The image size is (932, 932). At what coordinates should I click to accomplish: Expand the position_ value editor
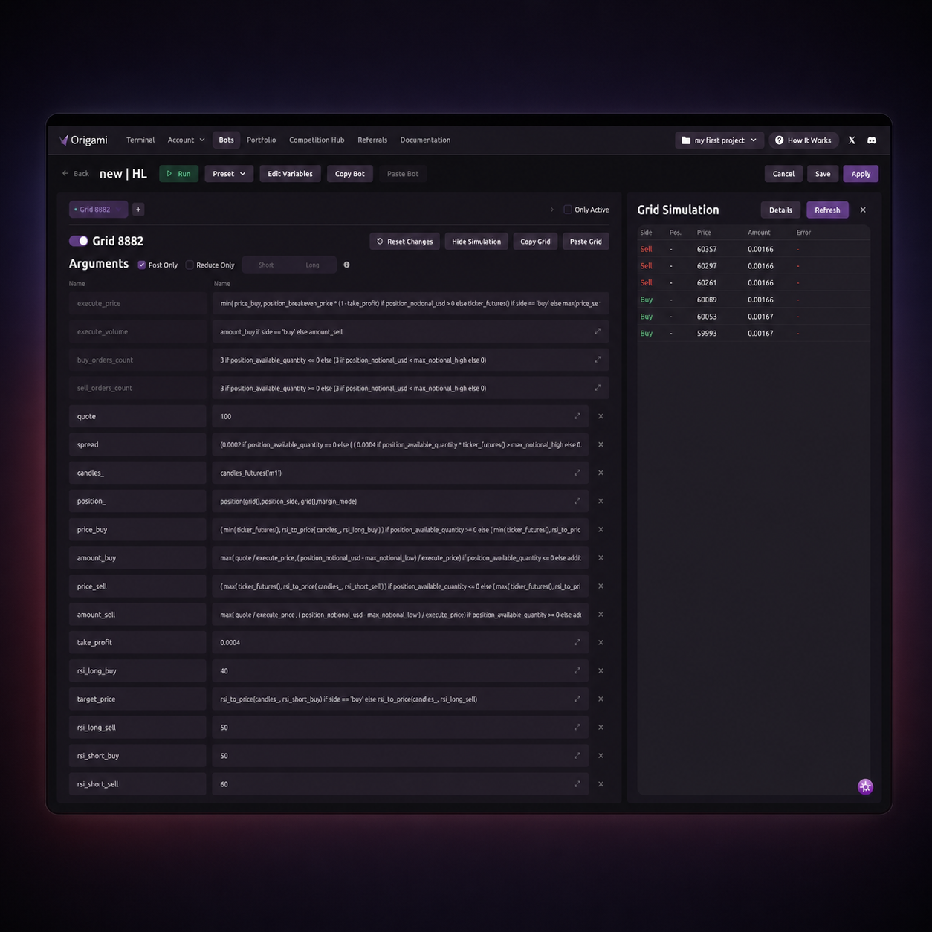(x=577, y=501)
